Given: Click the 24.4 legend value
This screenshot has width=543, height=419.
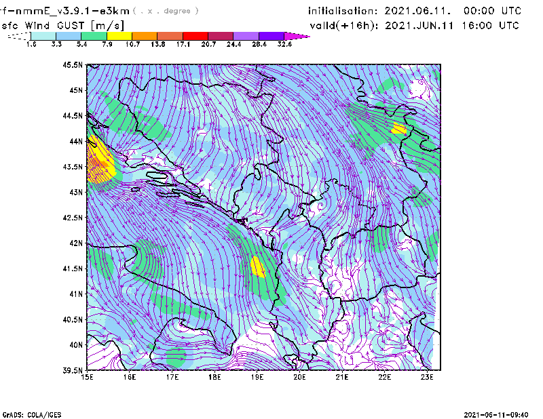Looking at the screenshot, I should click(x=233, y=44).
